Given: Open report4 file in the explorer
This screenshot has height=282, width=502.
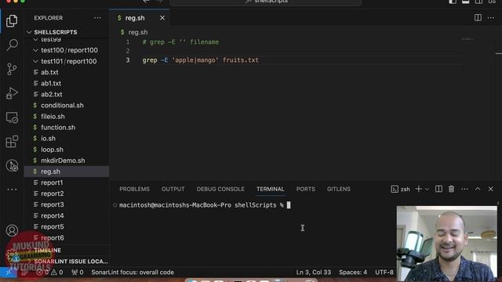Looking at the screenshot, I should click(67, 215).
